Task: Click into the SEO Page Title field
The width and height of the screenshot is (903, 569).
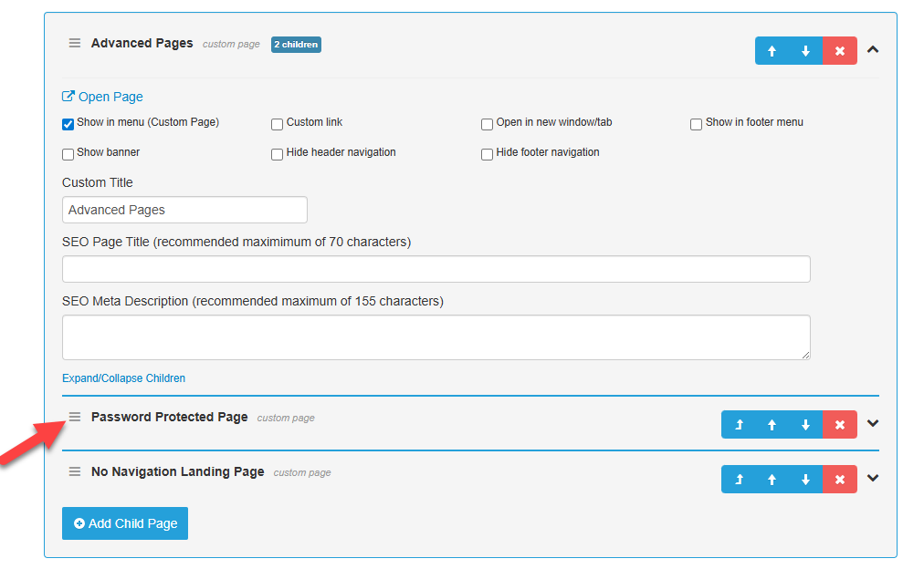Action: coord(436,269)
